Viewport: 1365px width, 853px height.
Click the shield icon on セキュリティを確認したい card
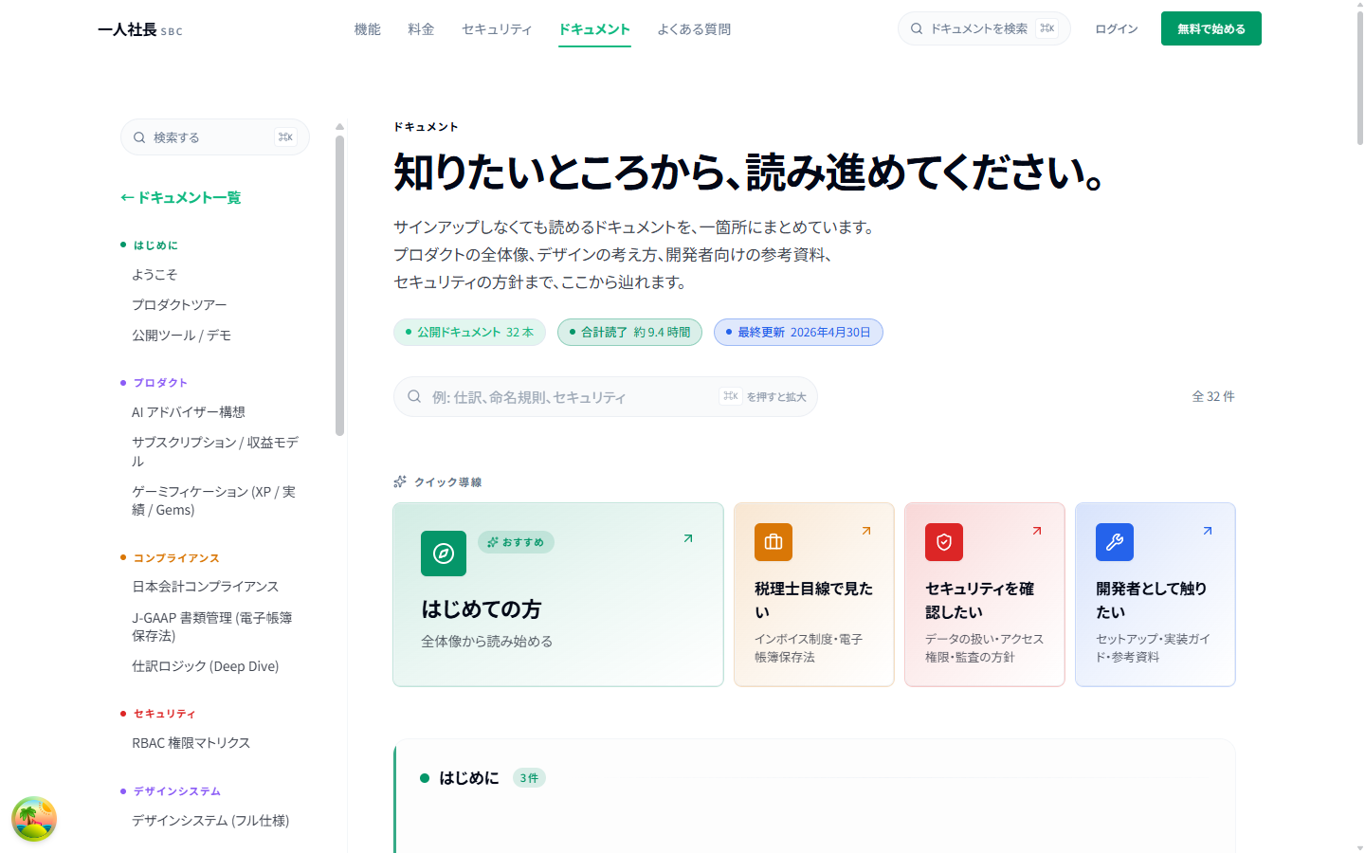tap(944, 542)
